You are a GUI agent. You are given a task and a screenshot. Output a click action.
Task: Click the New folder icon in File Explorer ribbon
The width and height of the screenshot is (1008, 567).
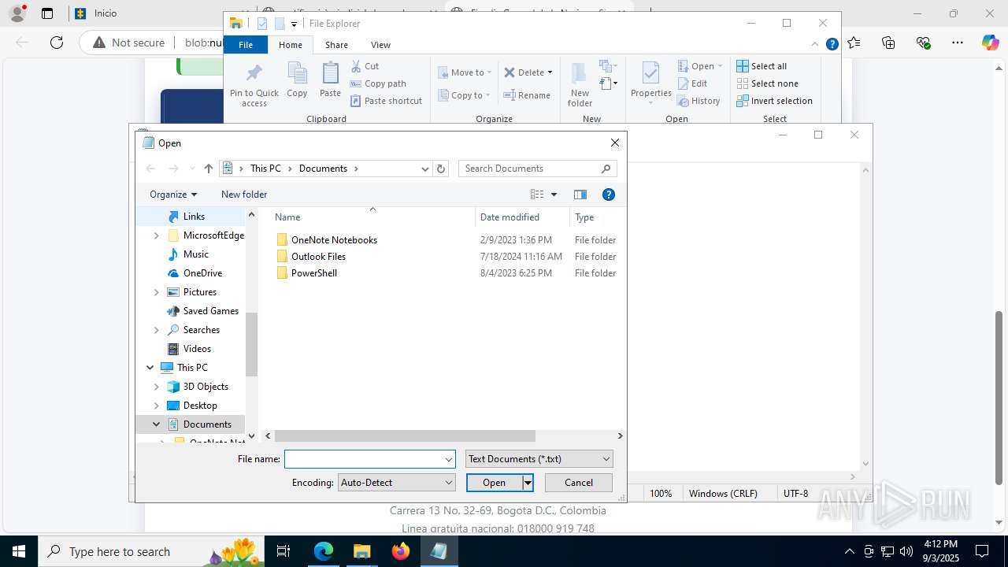coord(580,84)
